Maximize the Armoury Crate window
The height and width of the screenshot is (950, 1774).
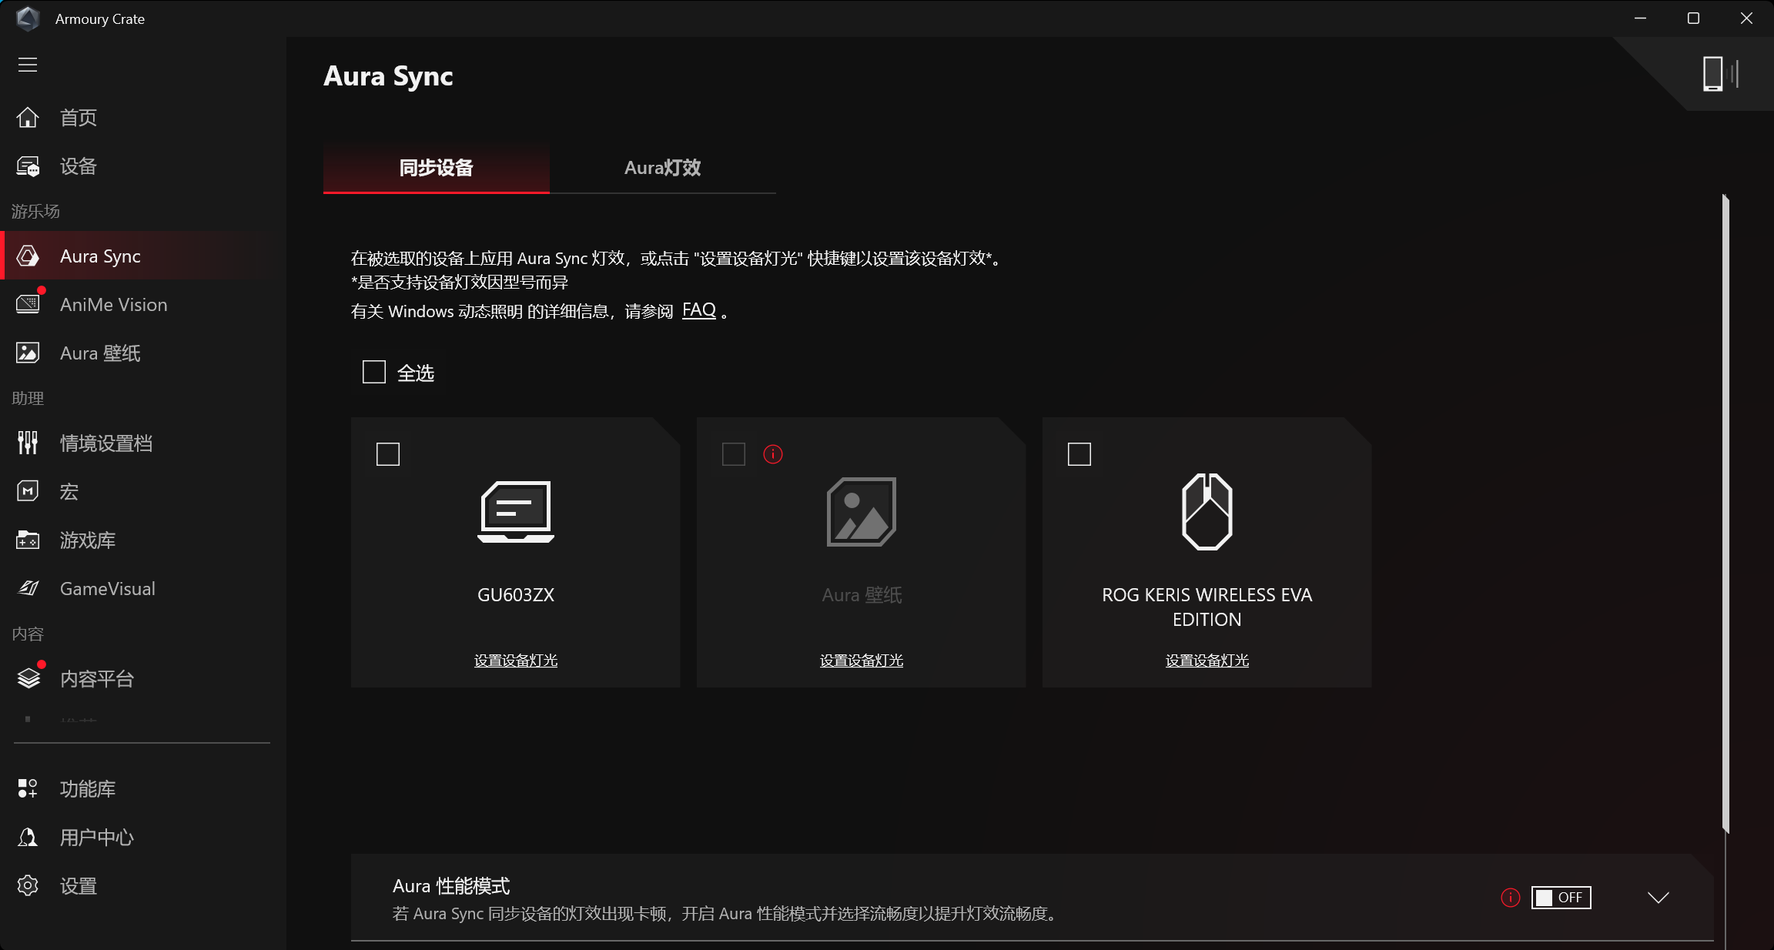[x=1693, y=18]
